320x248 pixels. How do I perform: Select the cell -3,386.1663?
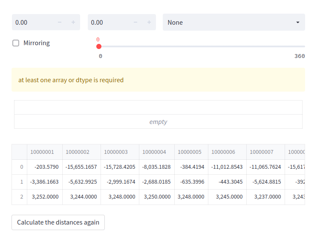tap(45, 182)
